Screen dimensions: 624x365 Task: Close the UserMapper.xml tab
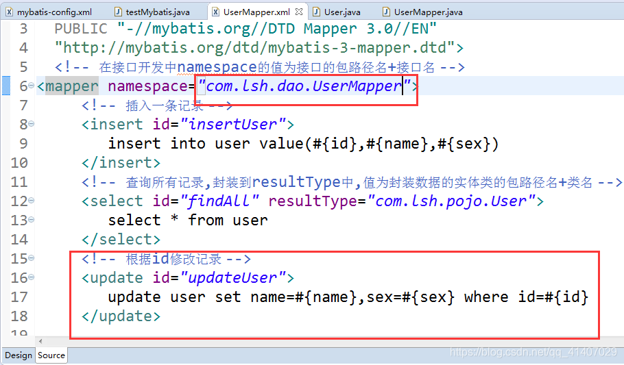click(x=299, y=12)
